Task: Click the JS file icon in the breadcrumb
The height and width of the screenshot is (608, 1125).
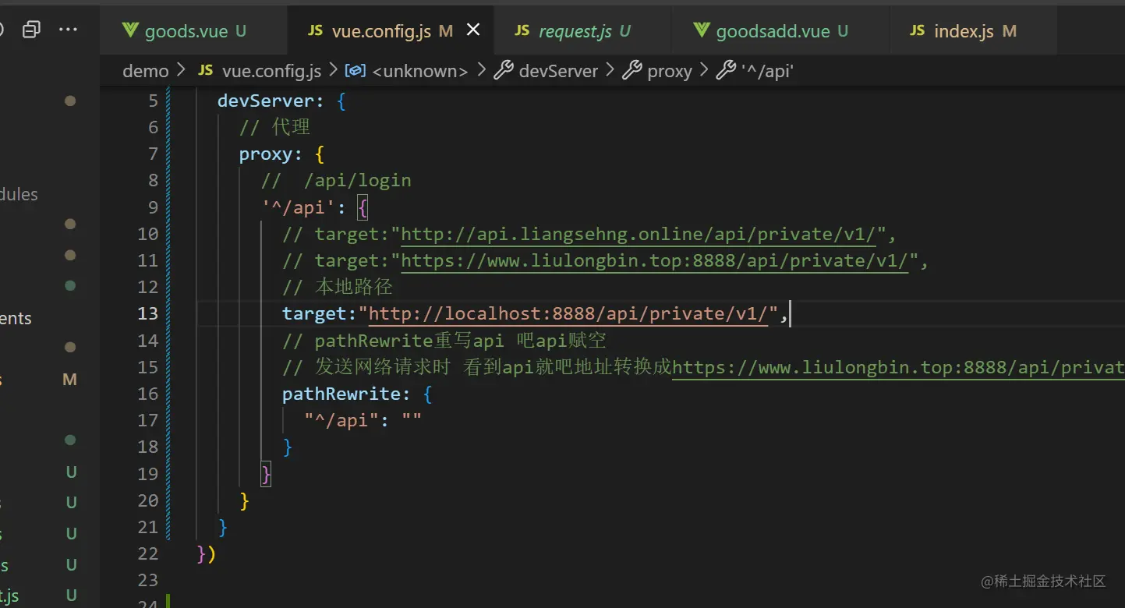Action: (x=205, y=71)
